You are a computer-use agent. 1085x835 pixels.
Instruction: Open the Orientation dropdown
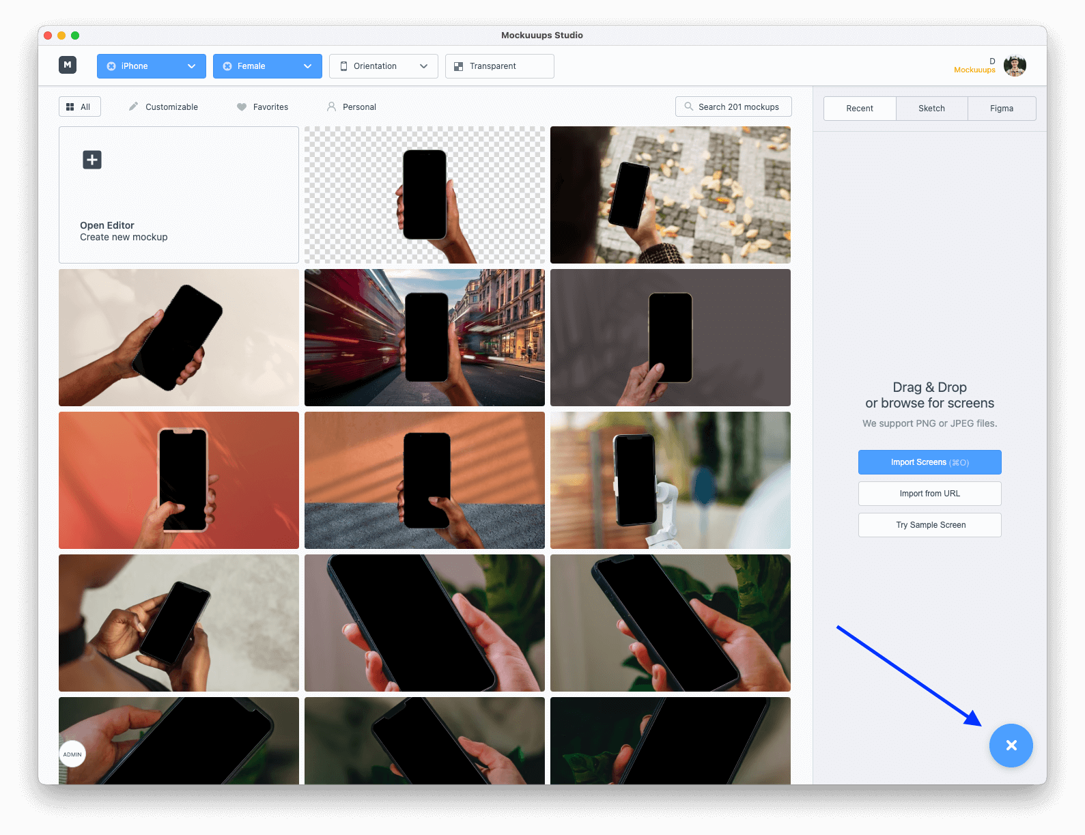click(383, 66)
